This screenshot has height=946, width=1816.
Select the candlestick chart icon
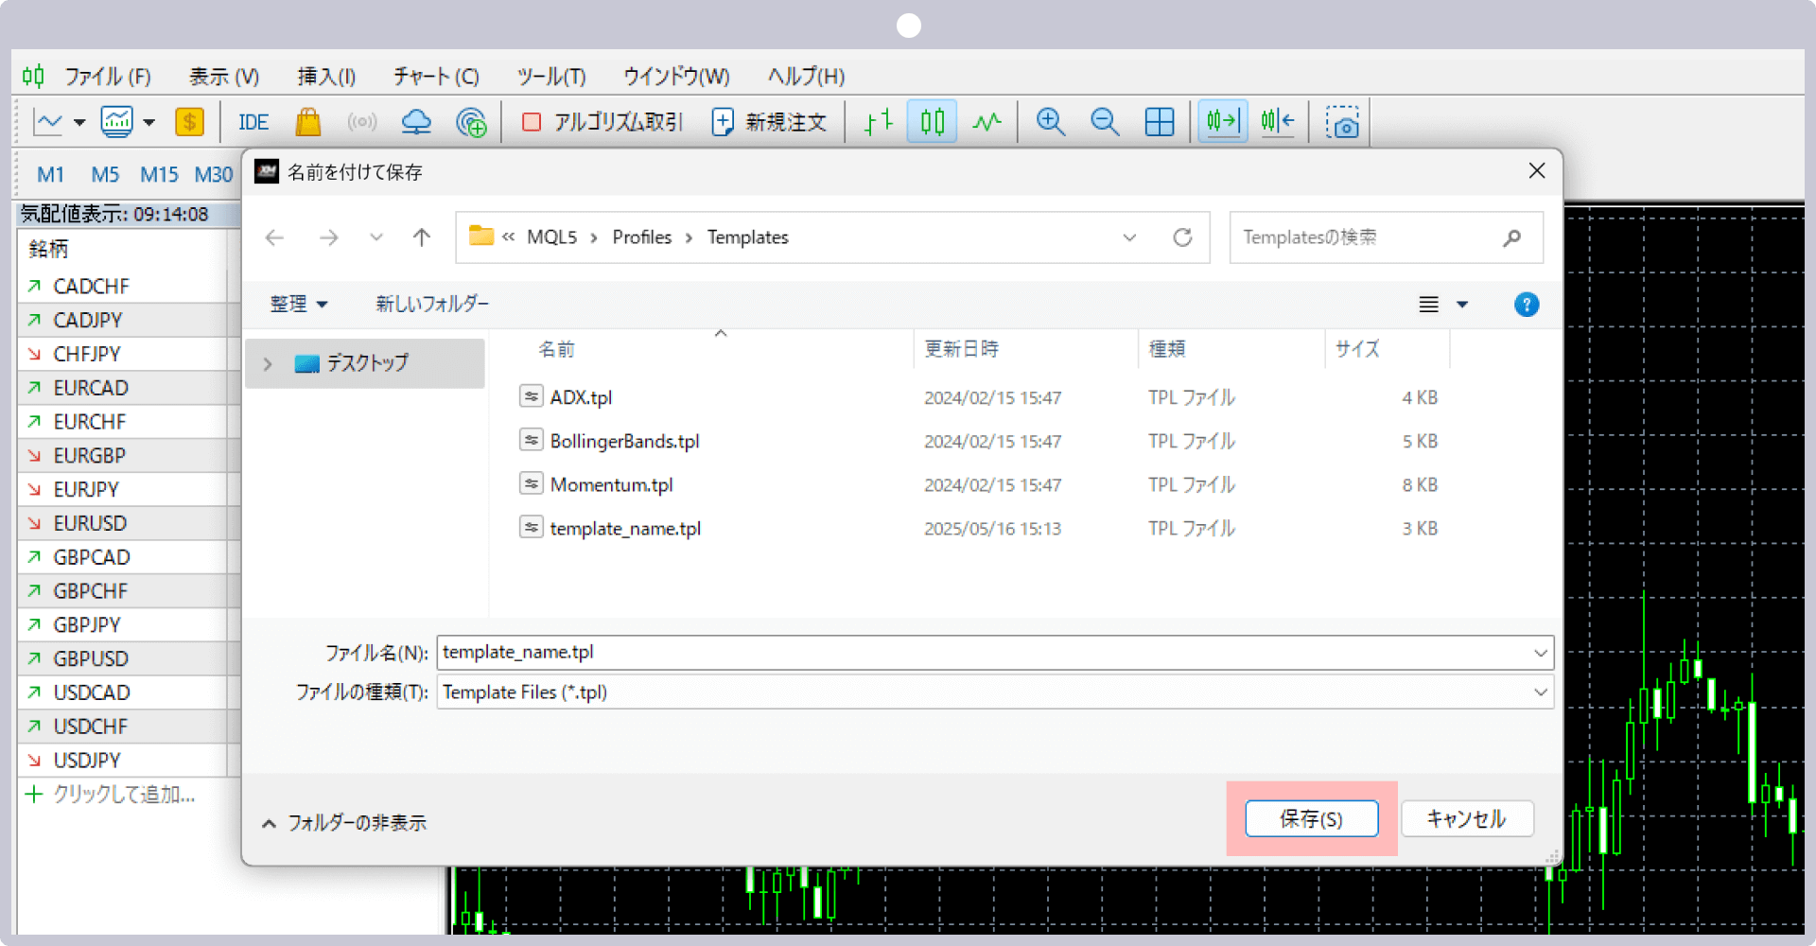pos(932,122)
